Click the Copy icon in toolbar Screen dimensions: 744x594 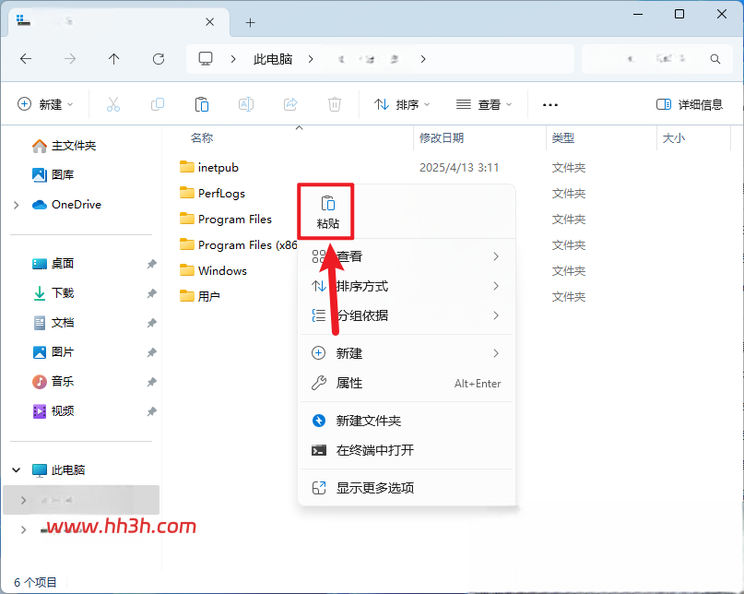pos(158,104)
